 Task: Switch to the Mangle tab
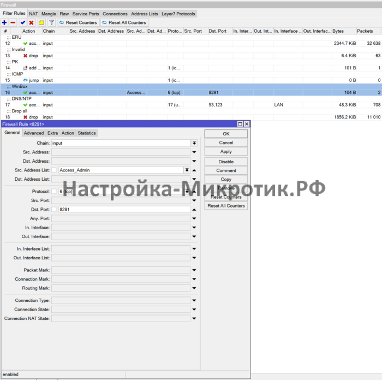(x=49, y=14)
